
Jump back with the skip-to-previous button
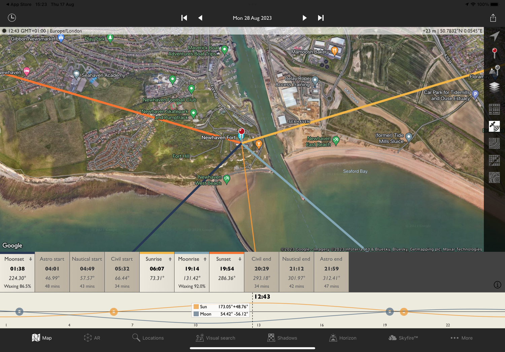[184, 18]
